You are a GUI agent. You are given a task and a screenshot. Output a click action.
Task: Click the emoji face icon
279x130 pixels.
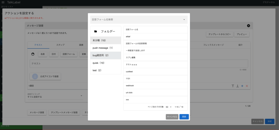click(x=33, y=54)
